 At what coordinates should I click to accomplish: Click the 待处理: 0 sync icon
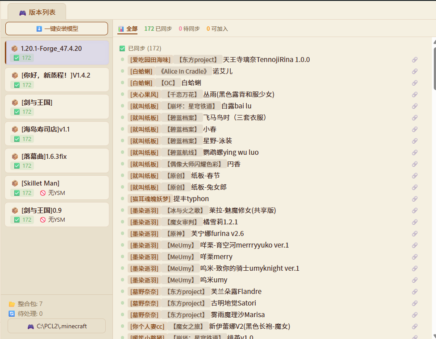12,314
